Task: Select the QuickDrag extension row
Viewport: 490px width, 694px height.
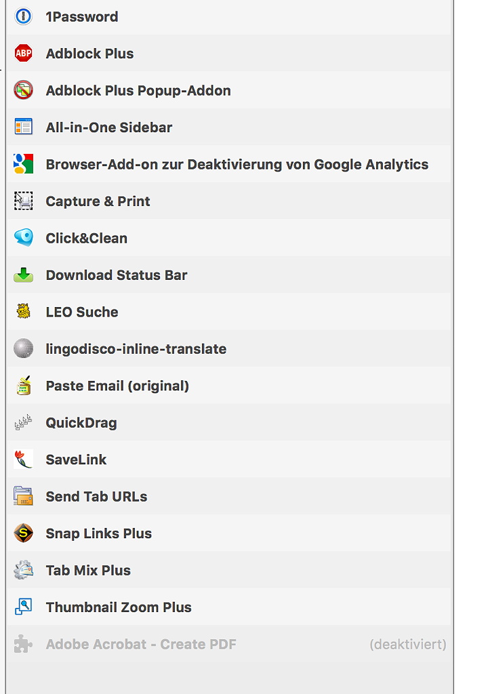Action: point(81,423)
